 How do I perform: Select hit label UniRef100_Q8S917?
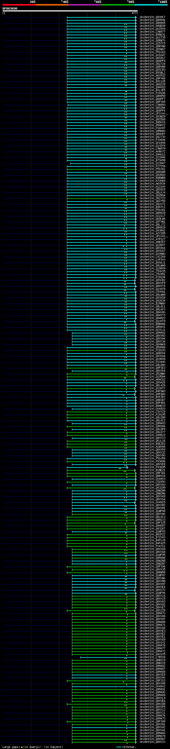click(x=152, y=58)
